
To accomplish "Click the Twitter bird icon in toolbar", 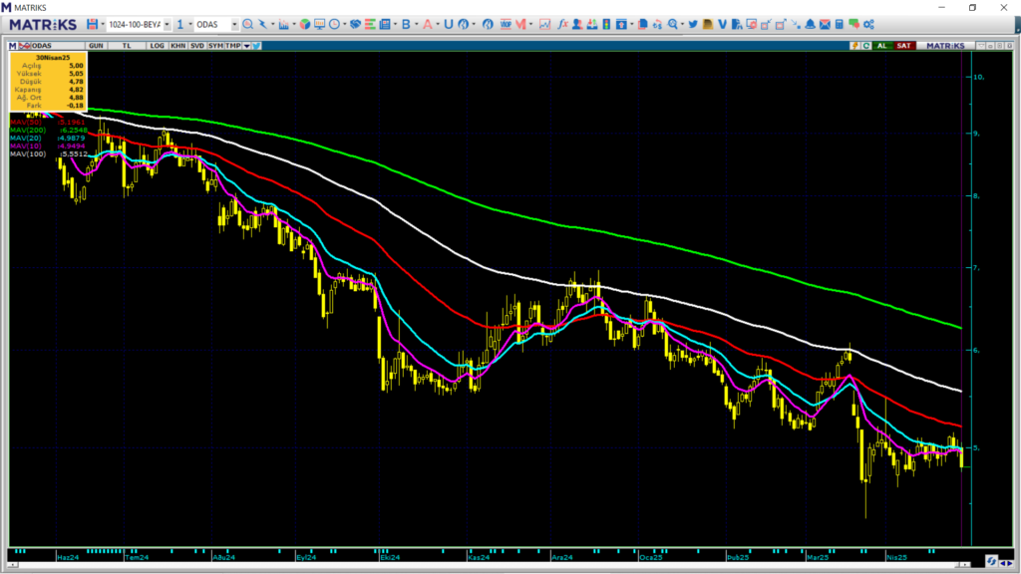I will coord(692,24).
